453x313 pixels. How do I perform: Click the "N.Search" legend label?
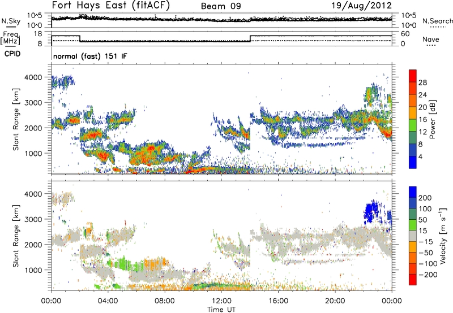[x=437, y=21]
